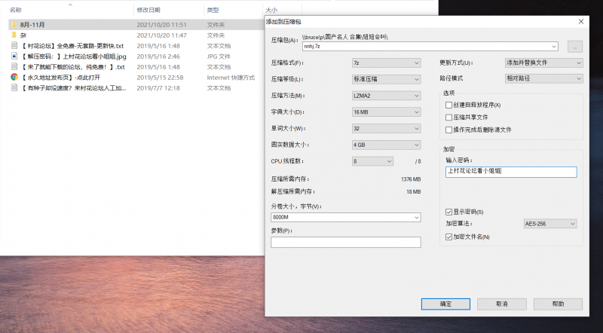Click the 杂 folder icon

coord(14,35)
